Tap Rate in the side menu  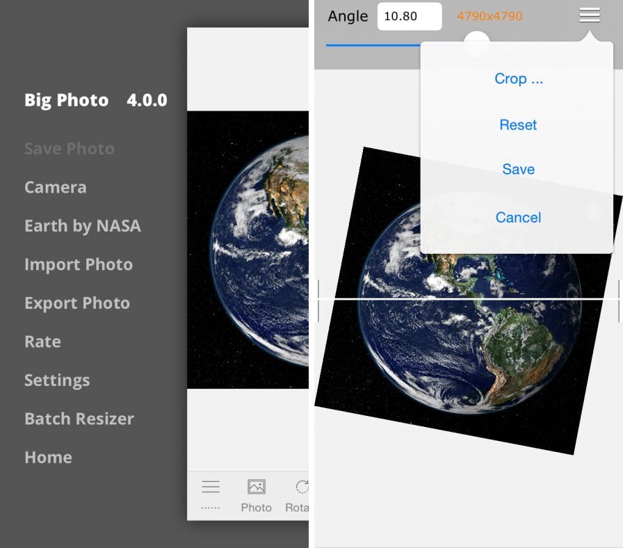42,341
